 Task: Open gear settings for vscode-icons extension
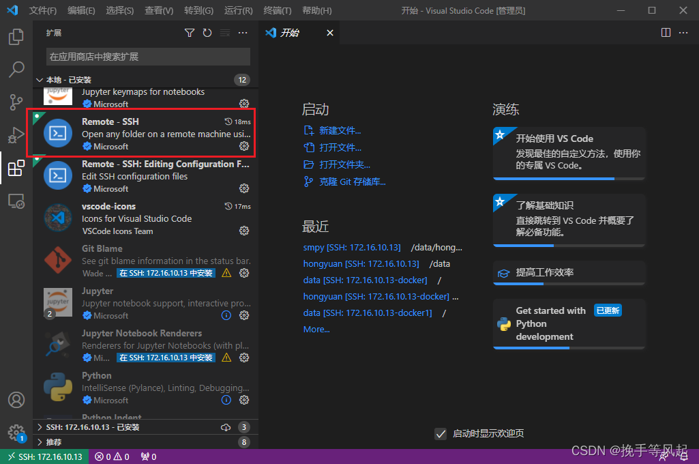point(244,231)
